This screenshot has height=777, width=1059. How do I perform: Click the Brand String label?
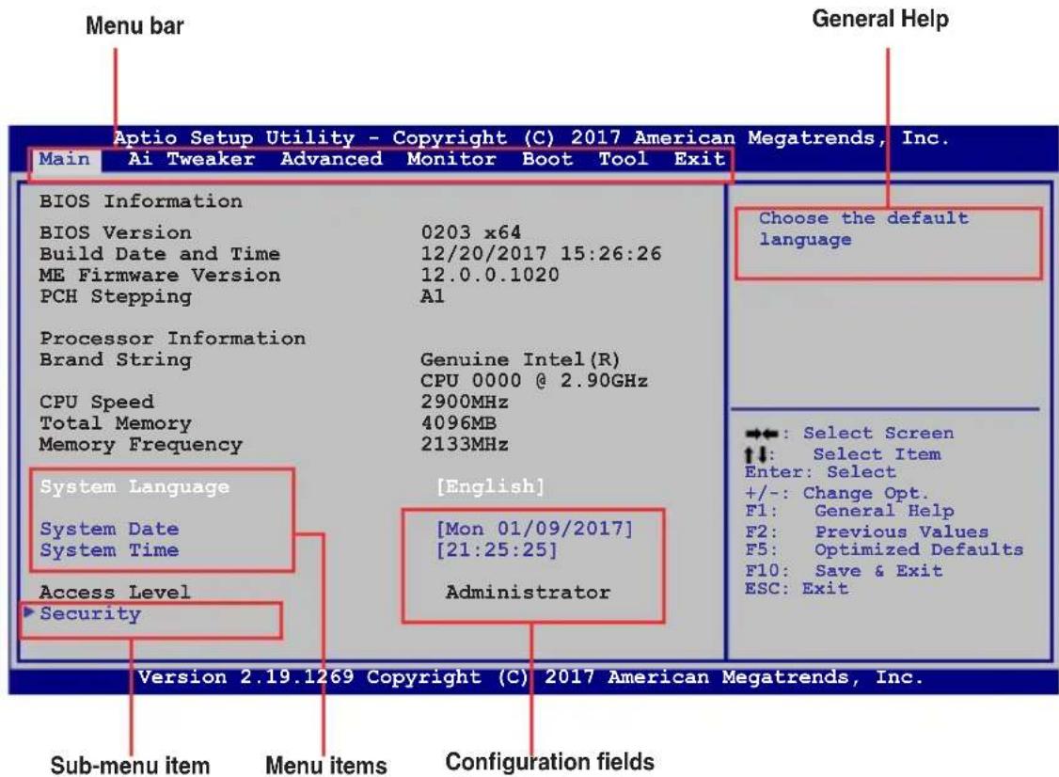click(x=116, y=360)
